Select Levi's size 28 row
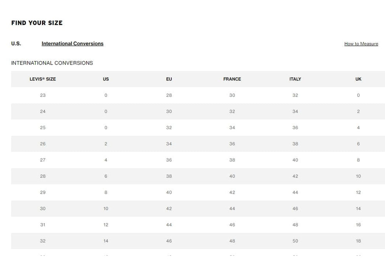This screenshot has width=385, height=266. [x=43, y=176]
